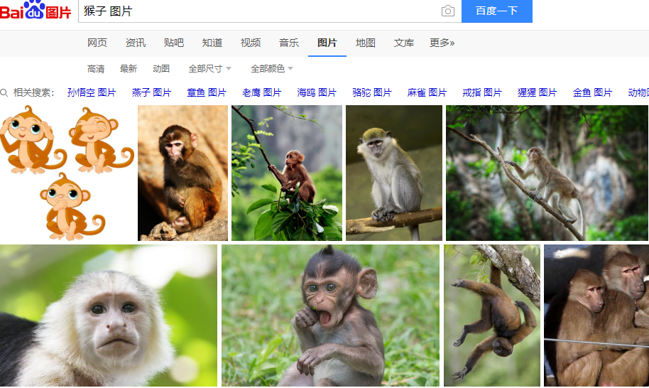
Task: Open the small monkey on leafy branch image
Action: coord(287,173)
